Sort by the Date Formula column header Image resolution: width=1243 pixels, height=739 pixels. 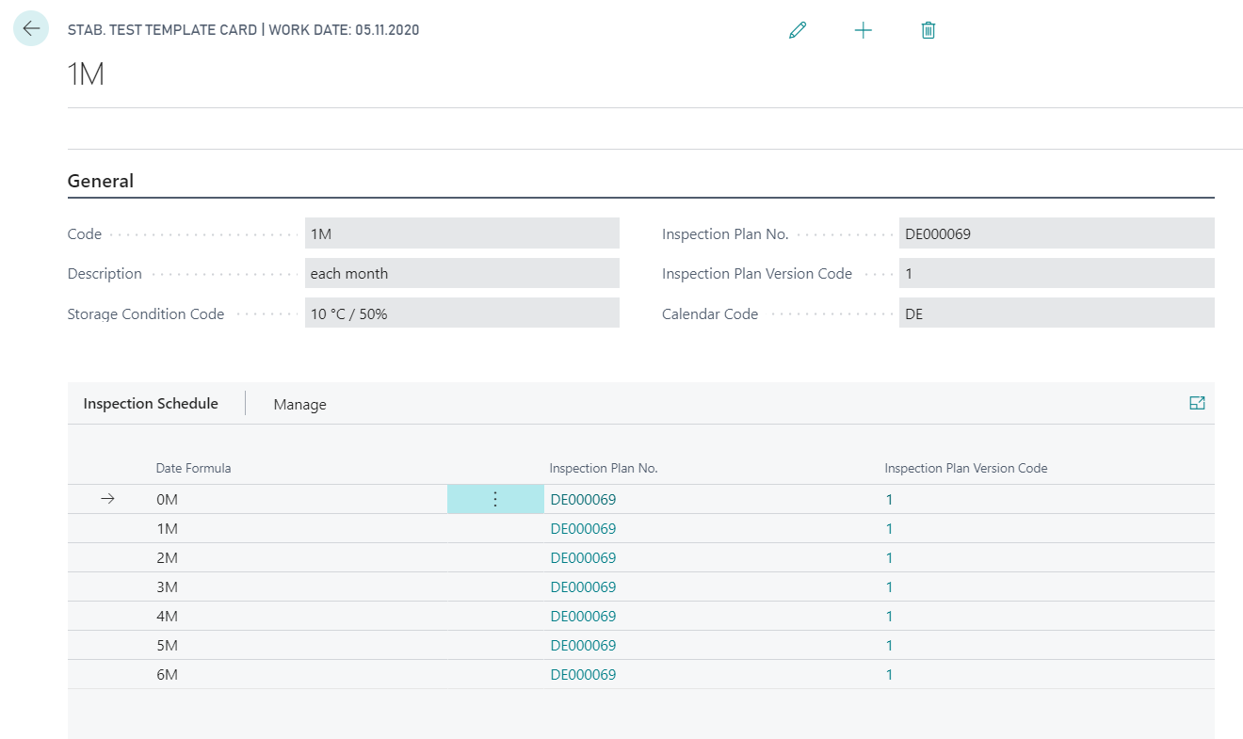pyautogui.click(x=193, y=468)
